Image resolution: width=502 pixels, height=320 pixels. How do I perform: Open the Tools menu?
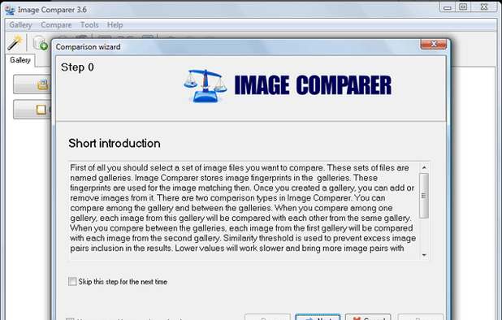click(89, 25)
